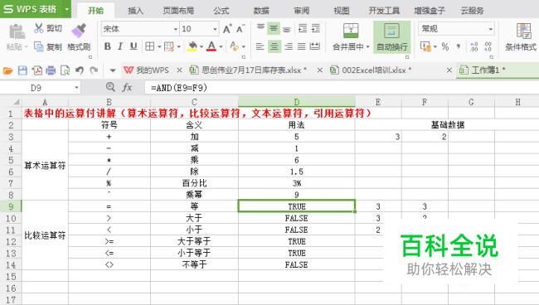Click the fill color bucket icon

point(192,46)
